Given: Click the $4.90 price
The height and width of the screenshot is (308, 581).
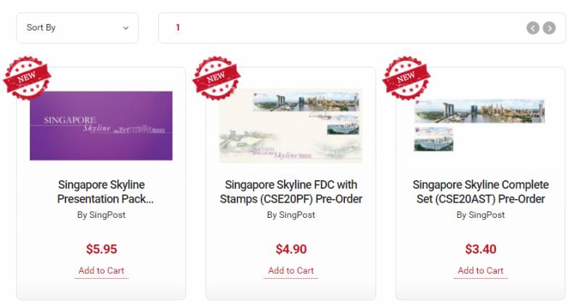Looking at the screenshot, I should [x=291, y=249].
